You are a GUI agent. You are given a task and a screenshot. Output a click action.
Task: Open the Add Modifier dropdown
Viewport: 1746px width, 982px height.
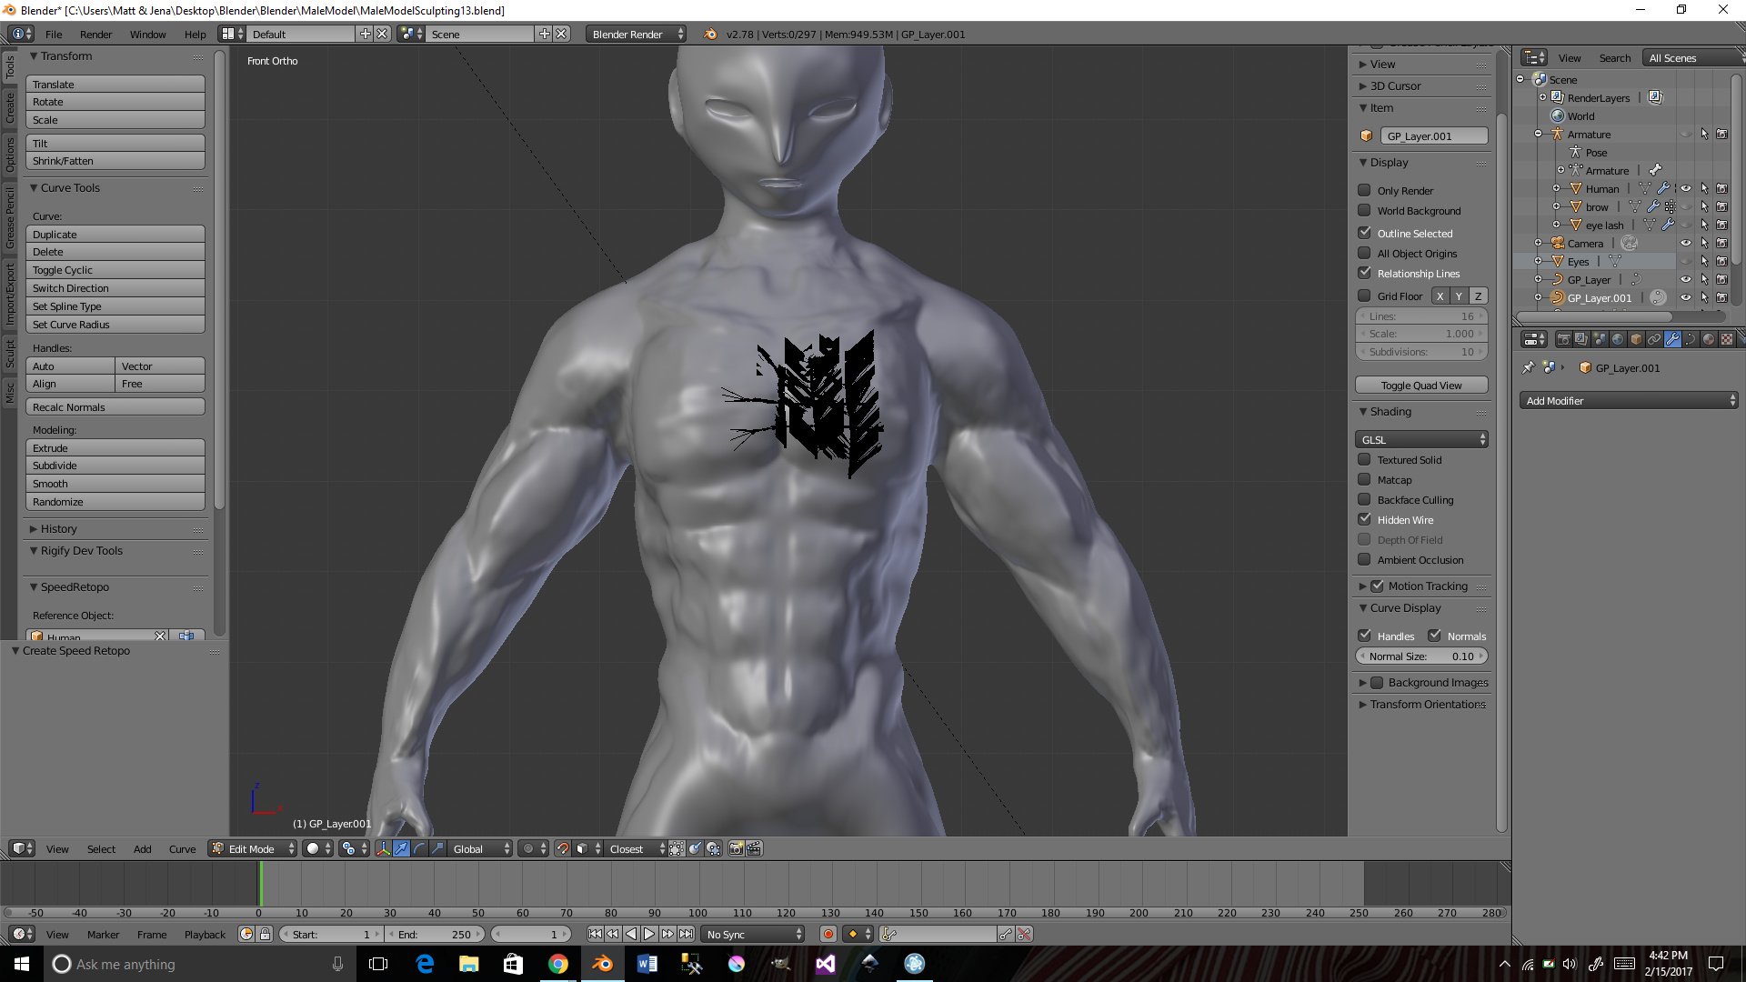(1629, 400)
